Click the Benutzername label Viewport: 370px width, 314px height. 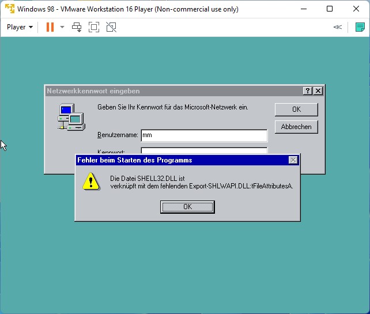click(x=118, y=135)
